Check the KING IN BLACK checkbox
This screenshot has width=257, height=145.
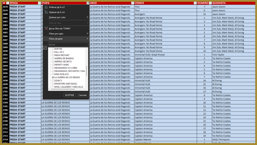coord(53,74)
